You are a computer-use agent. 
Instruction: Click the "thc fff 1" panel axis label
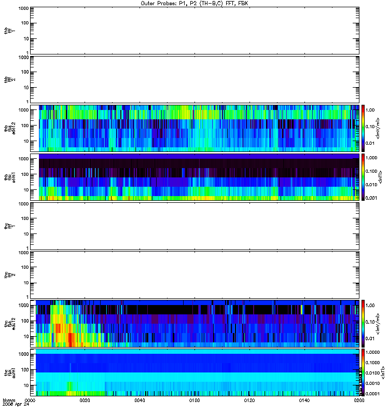9,226
